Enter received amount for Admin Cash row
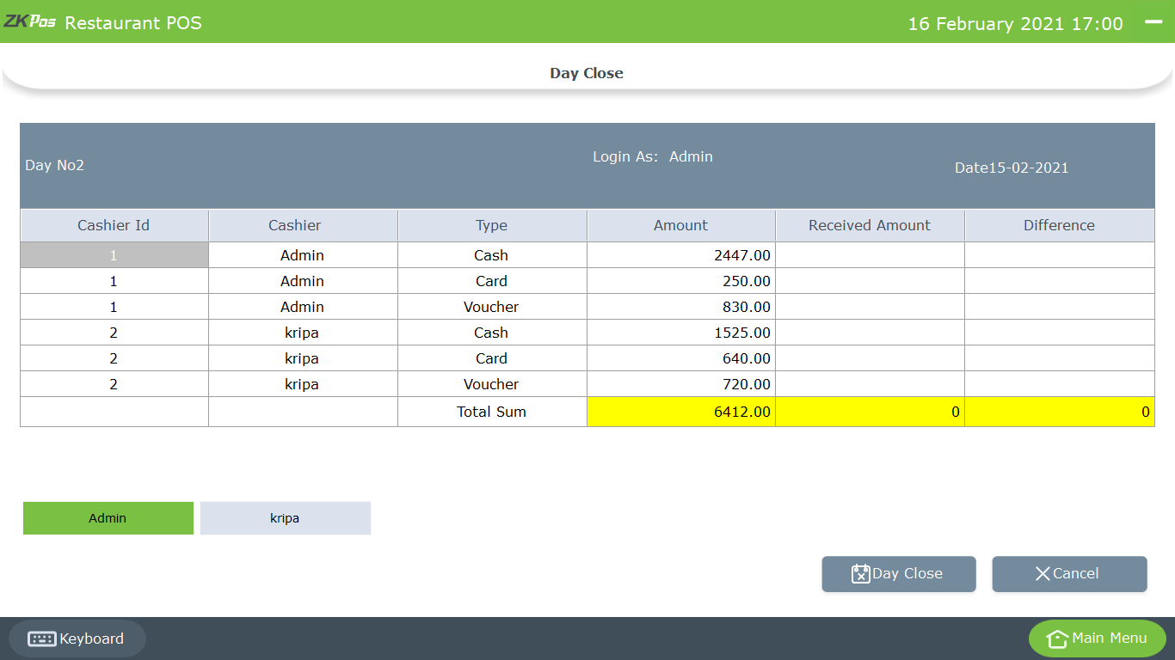The image size is (1175, 660). click(x=870, y=255)
